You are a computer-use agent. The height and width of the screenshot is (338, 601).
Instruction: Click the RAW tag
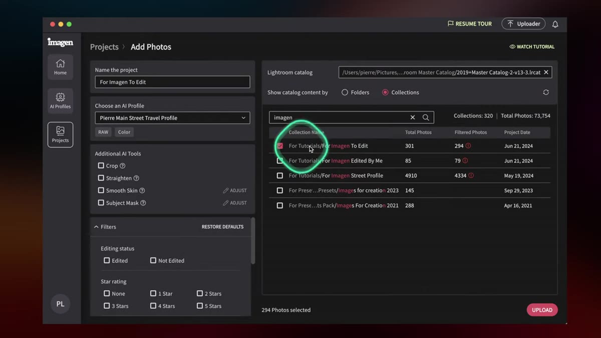pyautogui.click(x=103, y=132)
